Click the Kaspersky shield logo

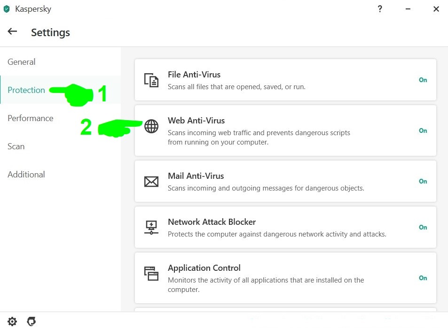(x=7, y=9)
